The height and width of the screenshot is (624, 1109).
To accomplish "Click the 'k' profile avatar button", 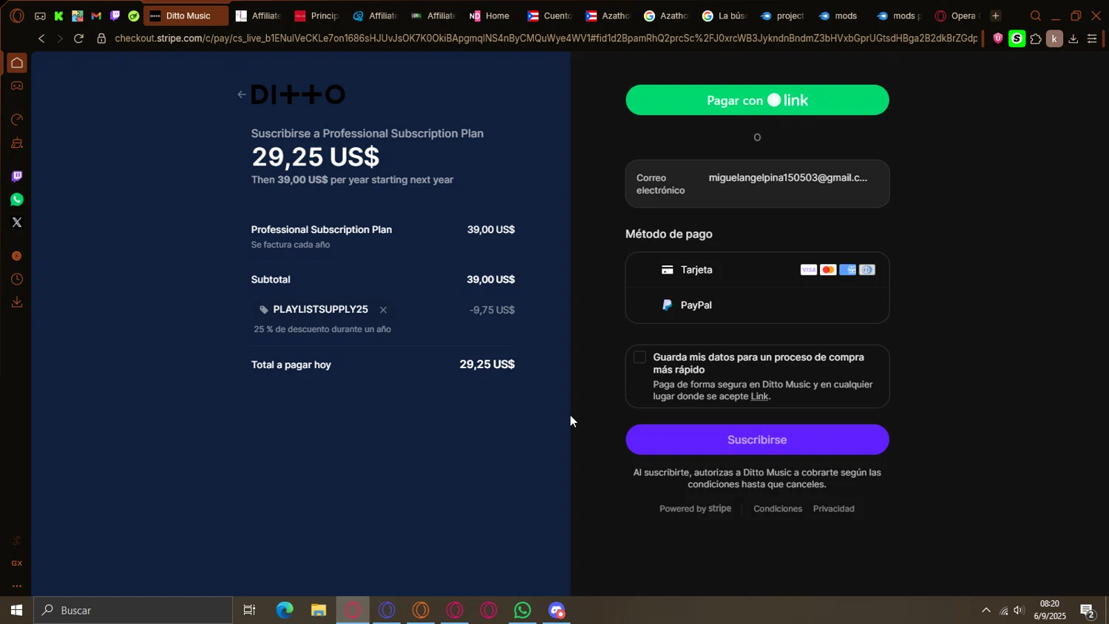I will (x=1054, y=38).
